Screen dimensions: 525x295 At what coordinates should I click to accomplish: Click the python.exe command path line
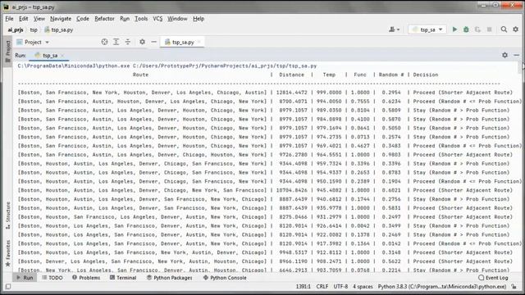point(167,66)
